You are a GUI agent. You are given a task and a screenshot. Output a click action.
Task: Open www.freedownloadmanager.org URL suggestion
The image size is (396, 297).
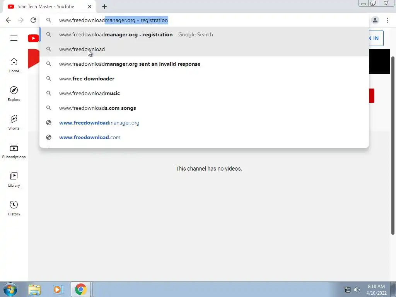(x=204, y=123)
